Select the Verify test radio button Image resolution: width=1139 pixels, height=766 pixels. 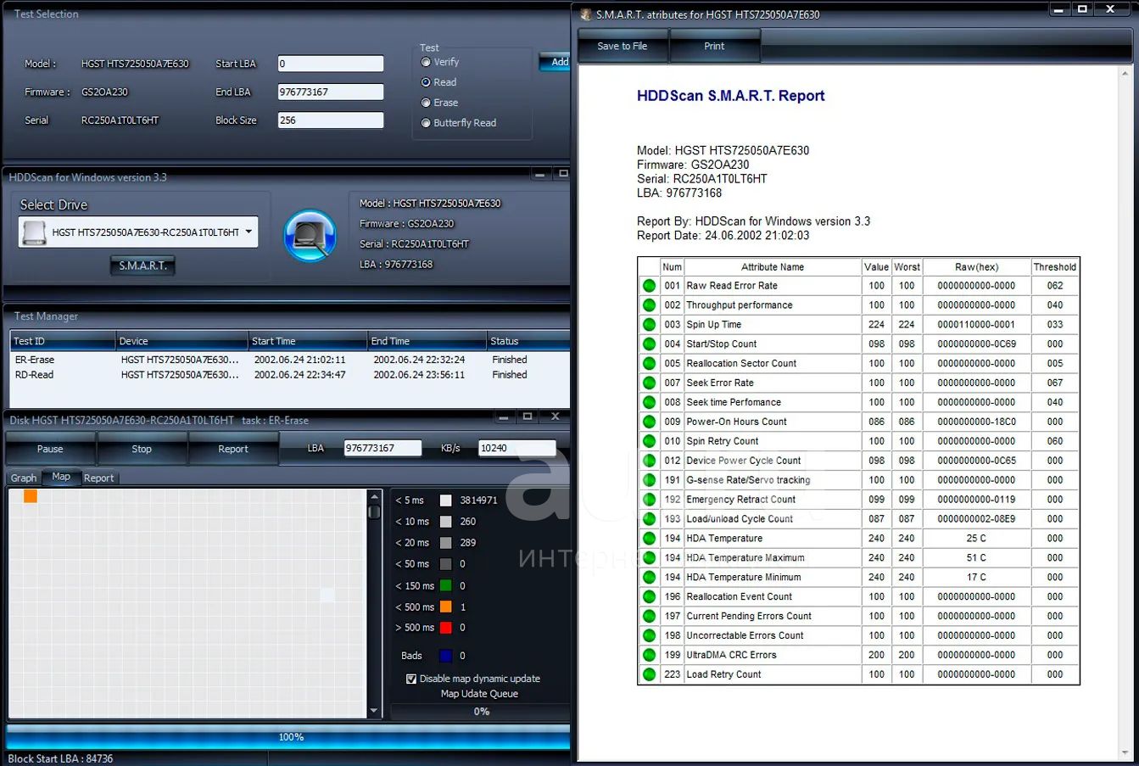click(x=426, y=62)
